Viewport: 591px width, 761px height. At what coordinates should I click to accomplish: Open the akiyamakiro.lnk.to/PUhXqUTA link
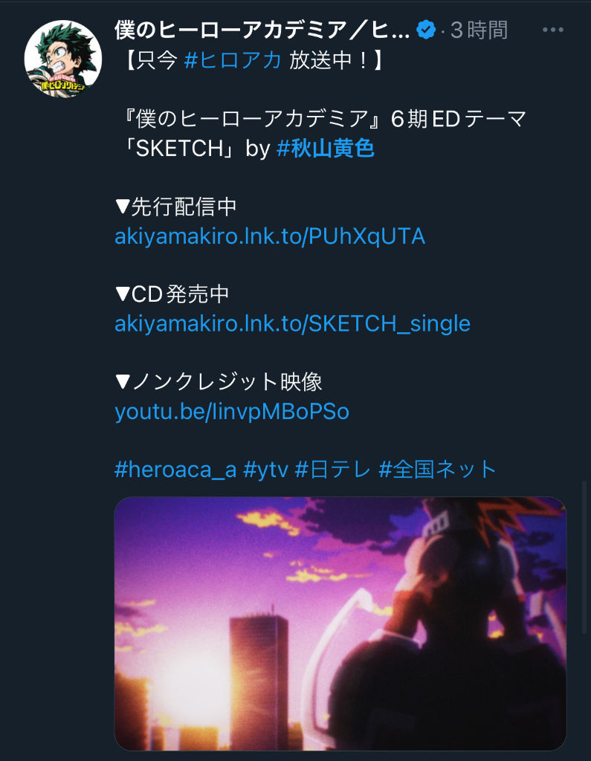[270, 236]
